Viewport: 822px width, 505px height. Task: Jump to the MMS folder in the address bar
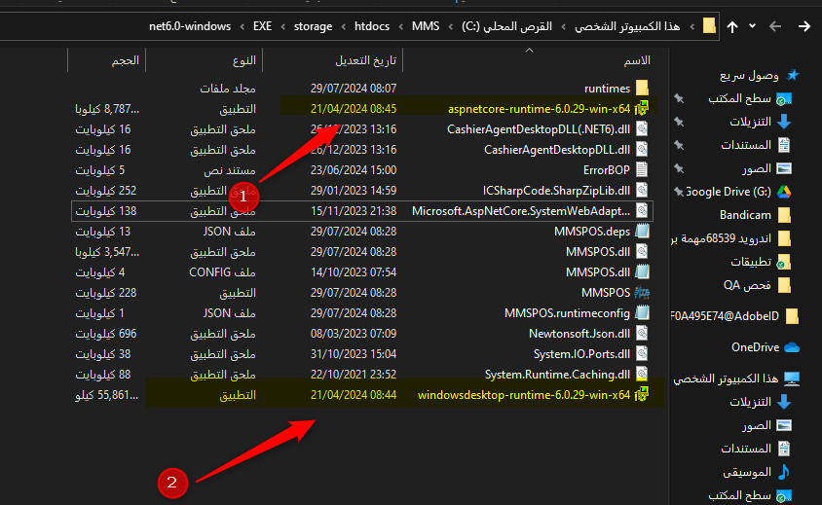[426, 26]
